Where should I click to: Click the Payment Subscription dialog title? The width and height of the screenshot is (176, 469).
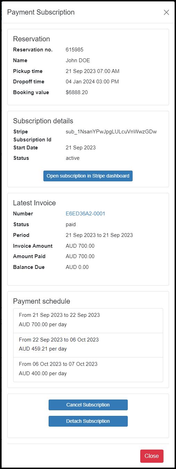[x=41, y=12]
